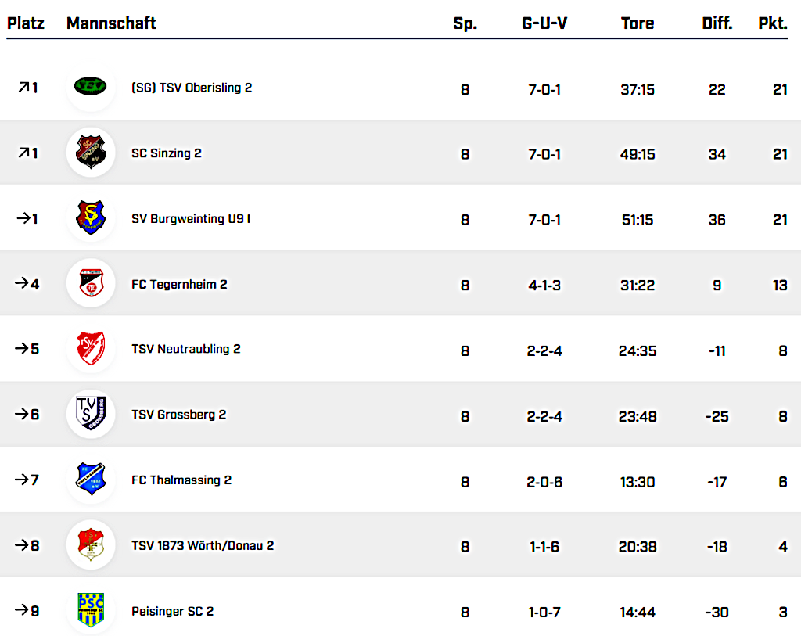Click the Mannschaft column header
This screenshot has width=801, height=636.
(x=111, y=23)
